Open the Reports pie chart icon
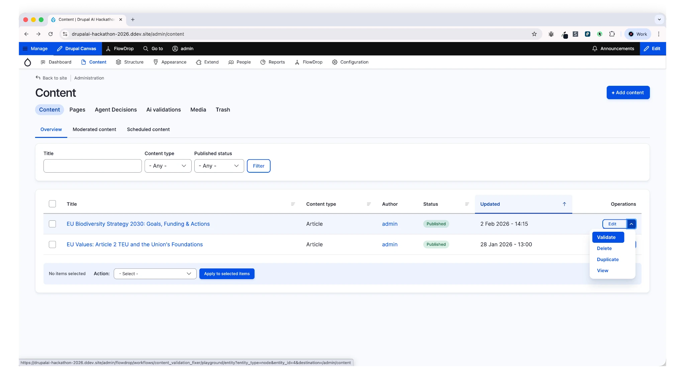685x391 pixels. click(263, 62)
